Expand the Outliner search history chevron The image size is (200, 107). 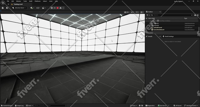tap(192, 15)
